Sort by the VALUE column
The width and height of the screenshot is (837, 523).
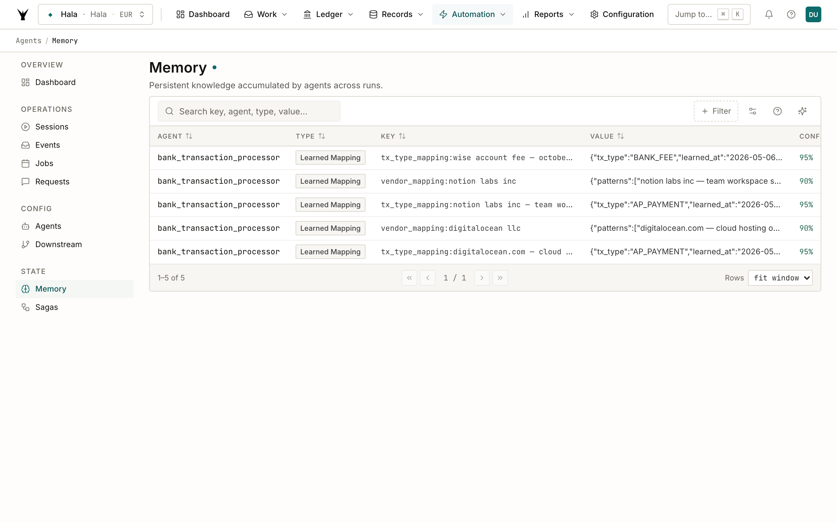pyautogui.click(x=607, y=136)
